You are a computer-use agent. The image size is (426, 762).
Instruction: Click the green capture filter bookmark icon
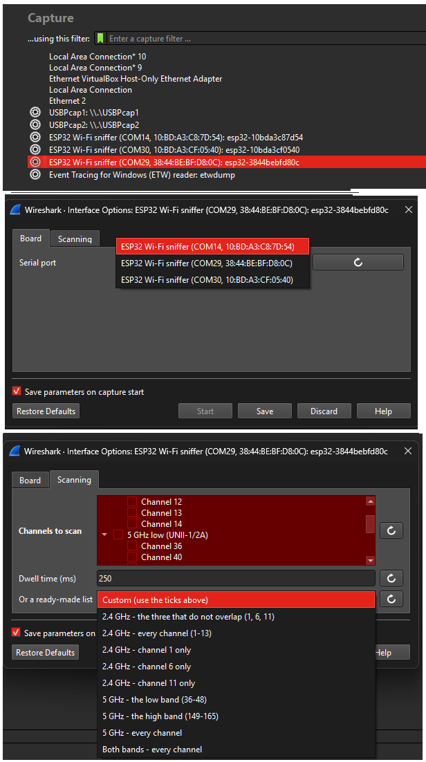tap(100, 39)
